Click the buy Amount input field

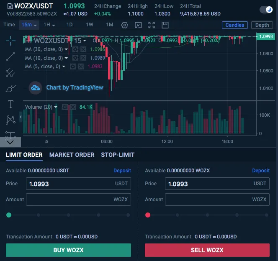coord(78,200)
